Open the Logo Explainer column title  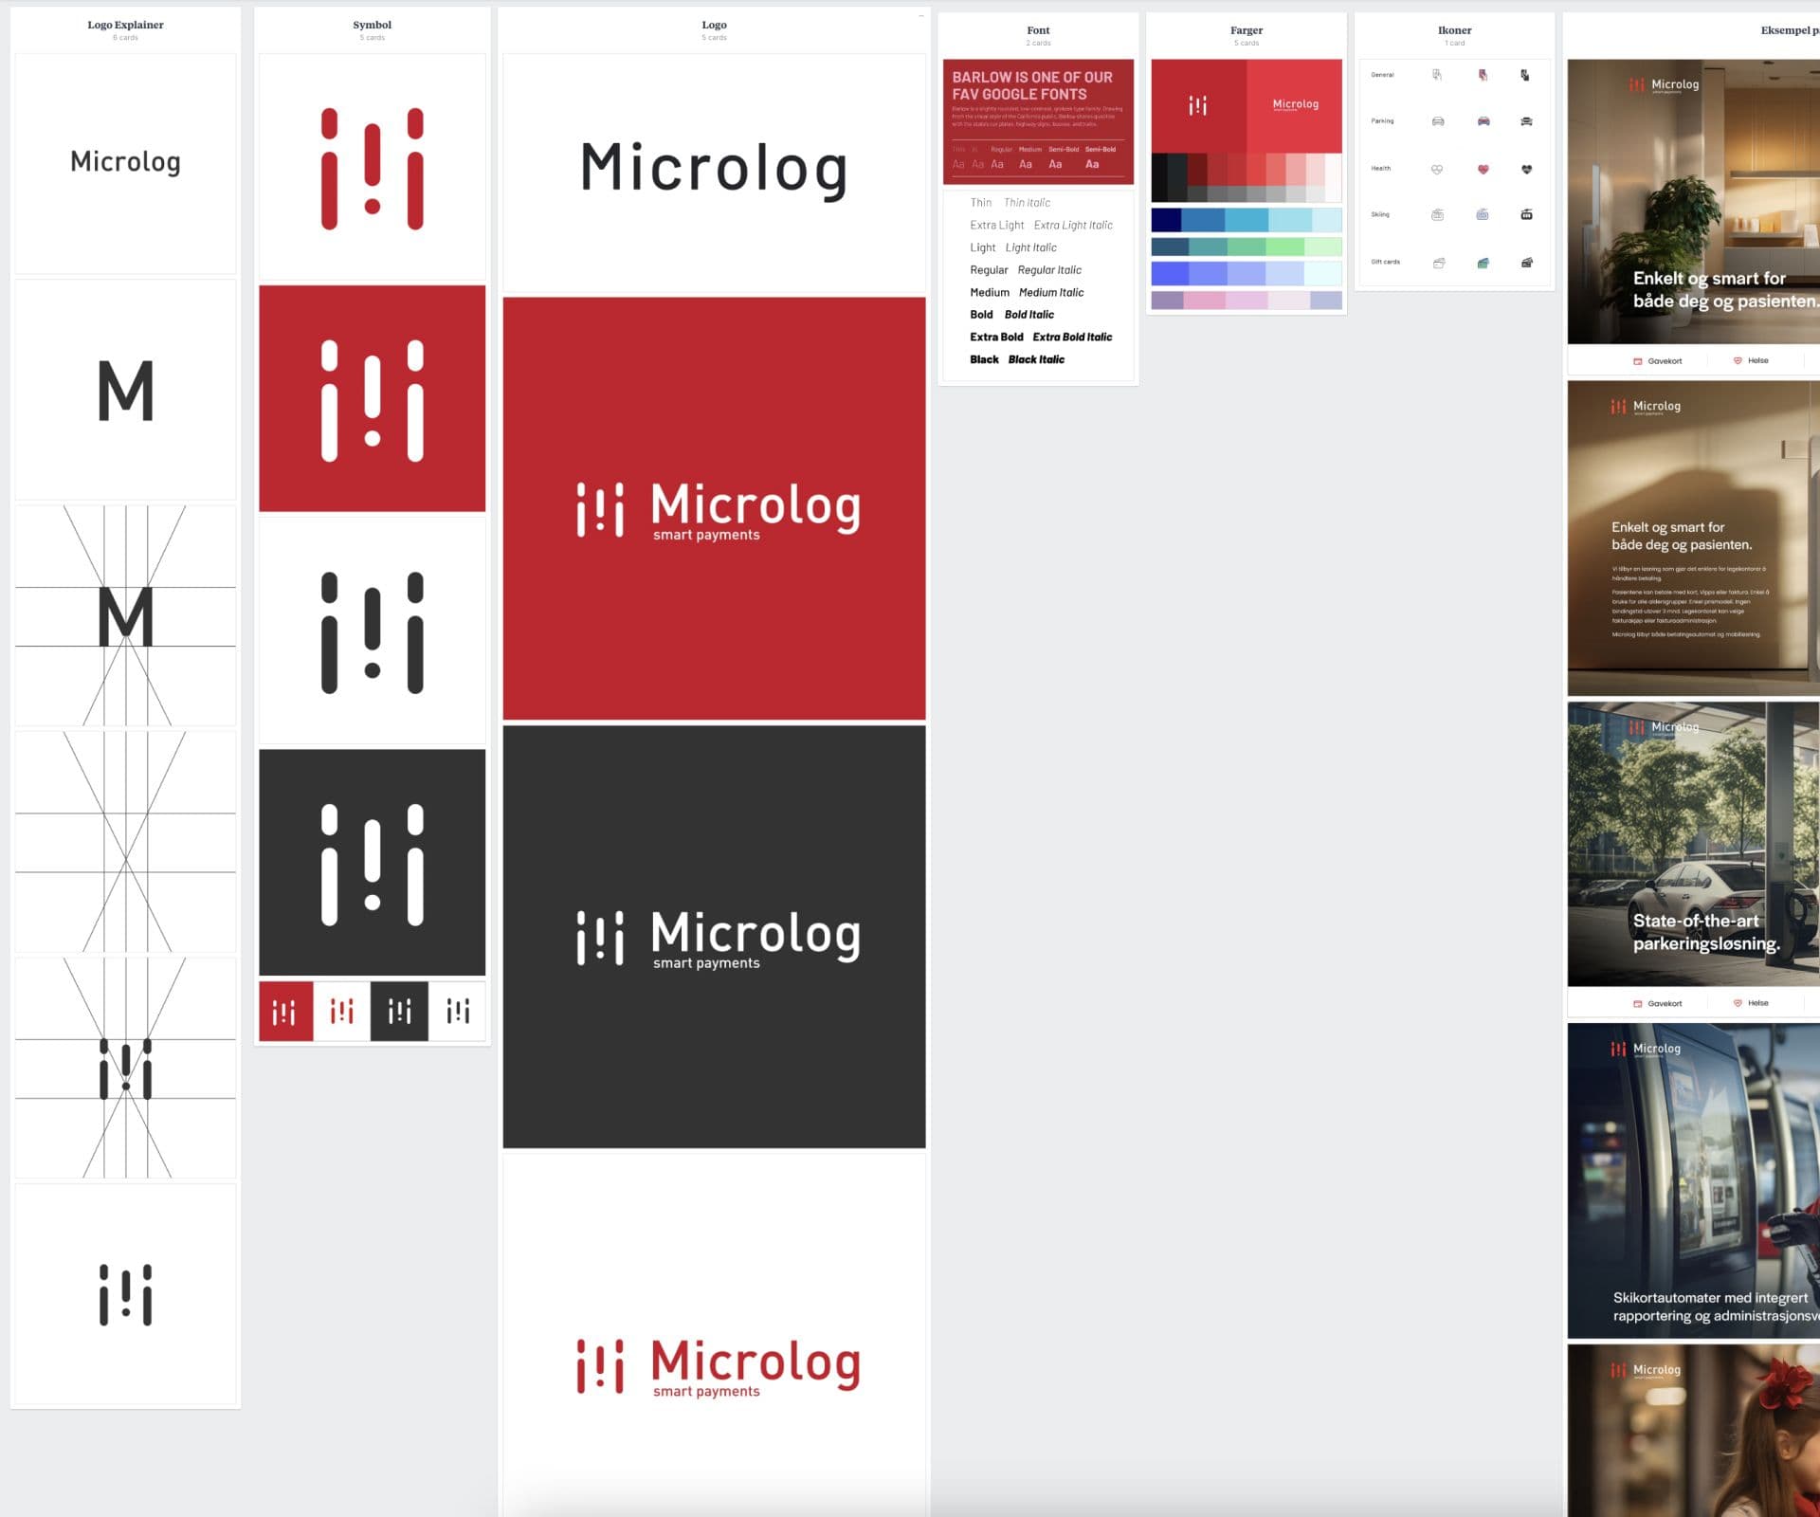tap(125, 25)
